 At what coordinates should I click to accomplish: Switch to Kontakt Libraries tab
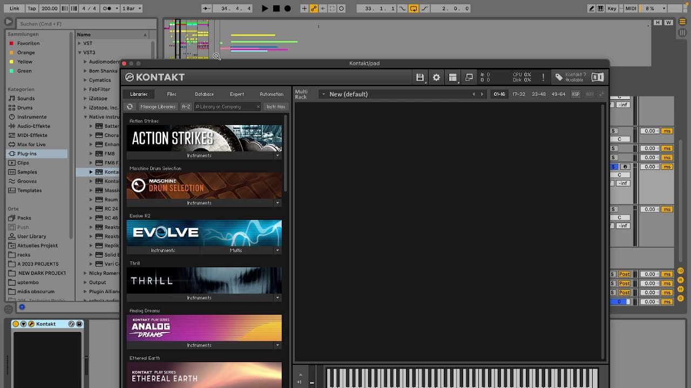click(139, 94)
